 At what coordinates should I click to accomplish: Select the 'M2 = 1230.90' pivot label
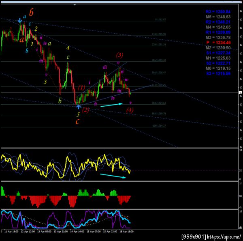[218, 47]
